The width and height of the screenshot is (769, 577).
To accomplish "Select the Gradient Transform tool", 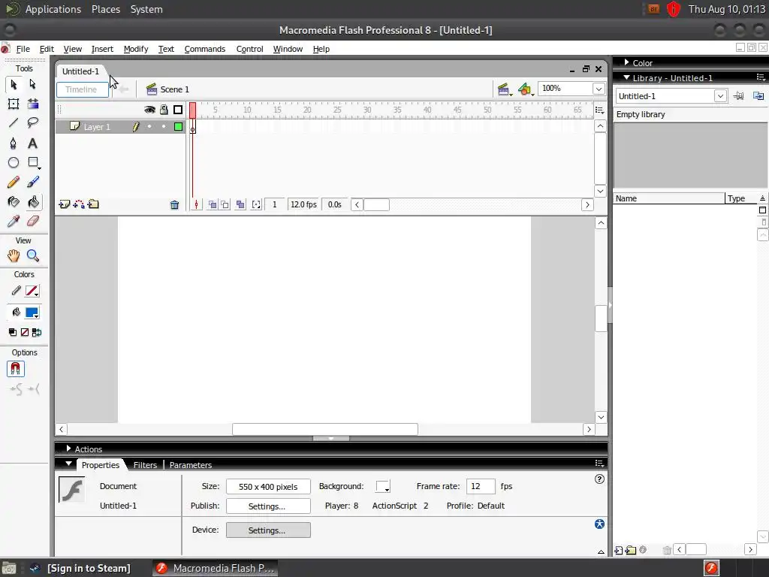I will click(x=33, y=104).
